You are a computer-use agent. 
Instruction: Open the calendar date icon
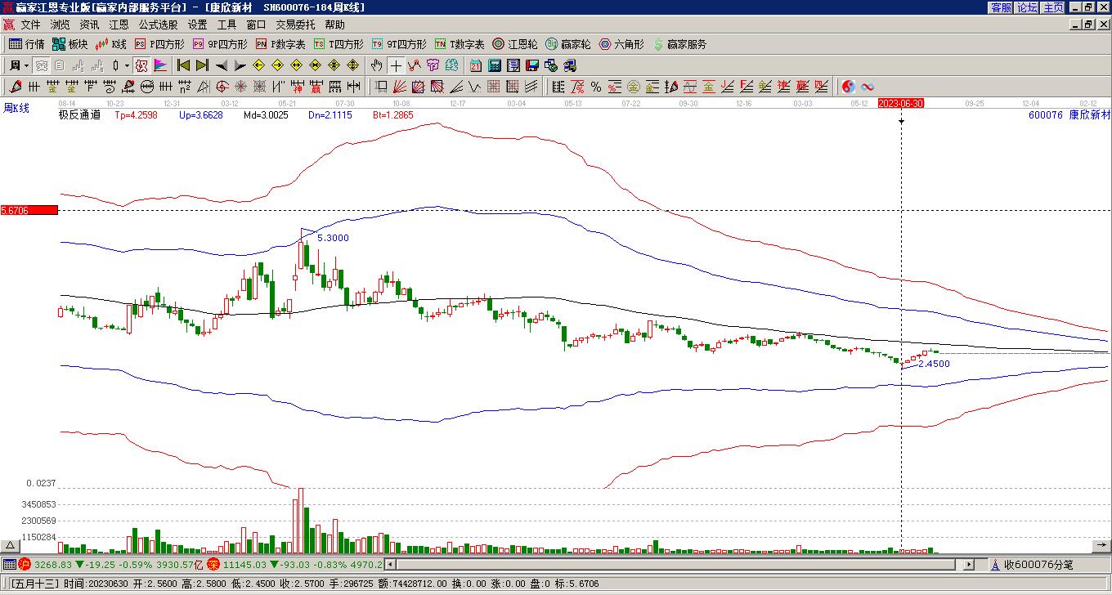point(476,65)
